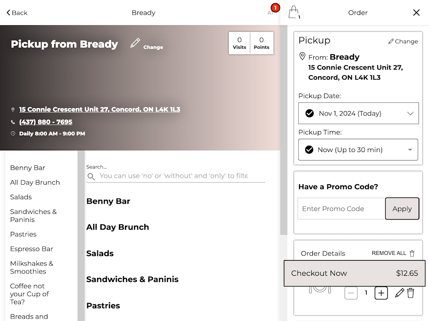Select Benny Bar in sidebar
The width and height of the screenshot is (429, 321).
click(x=28, y=168)
